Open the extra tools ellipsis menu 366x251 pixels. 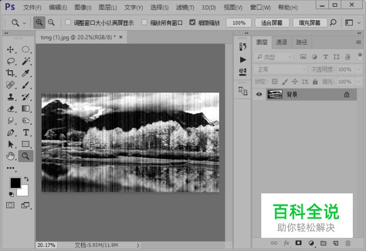pos(11,168)
